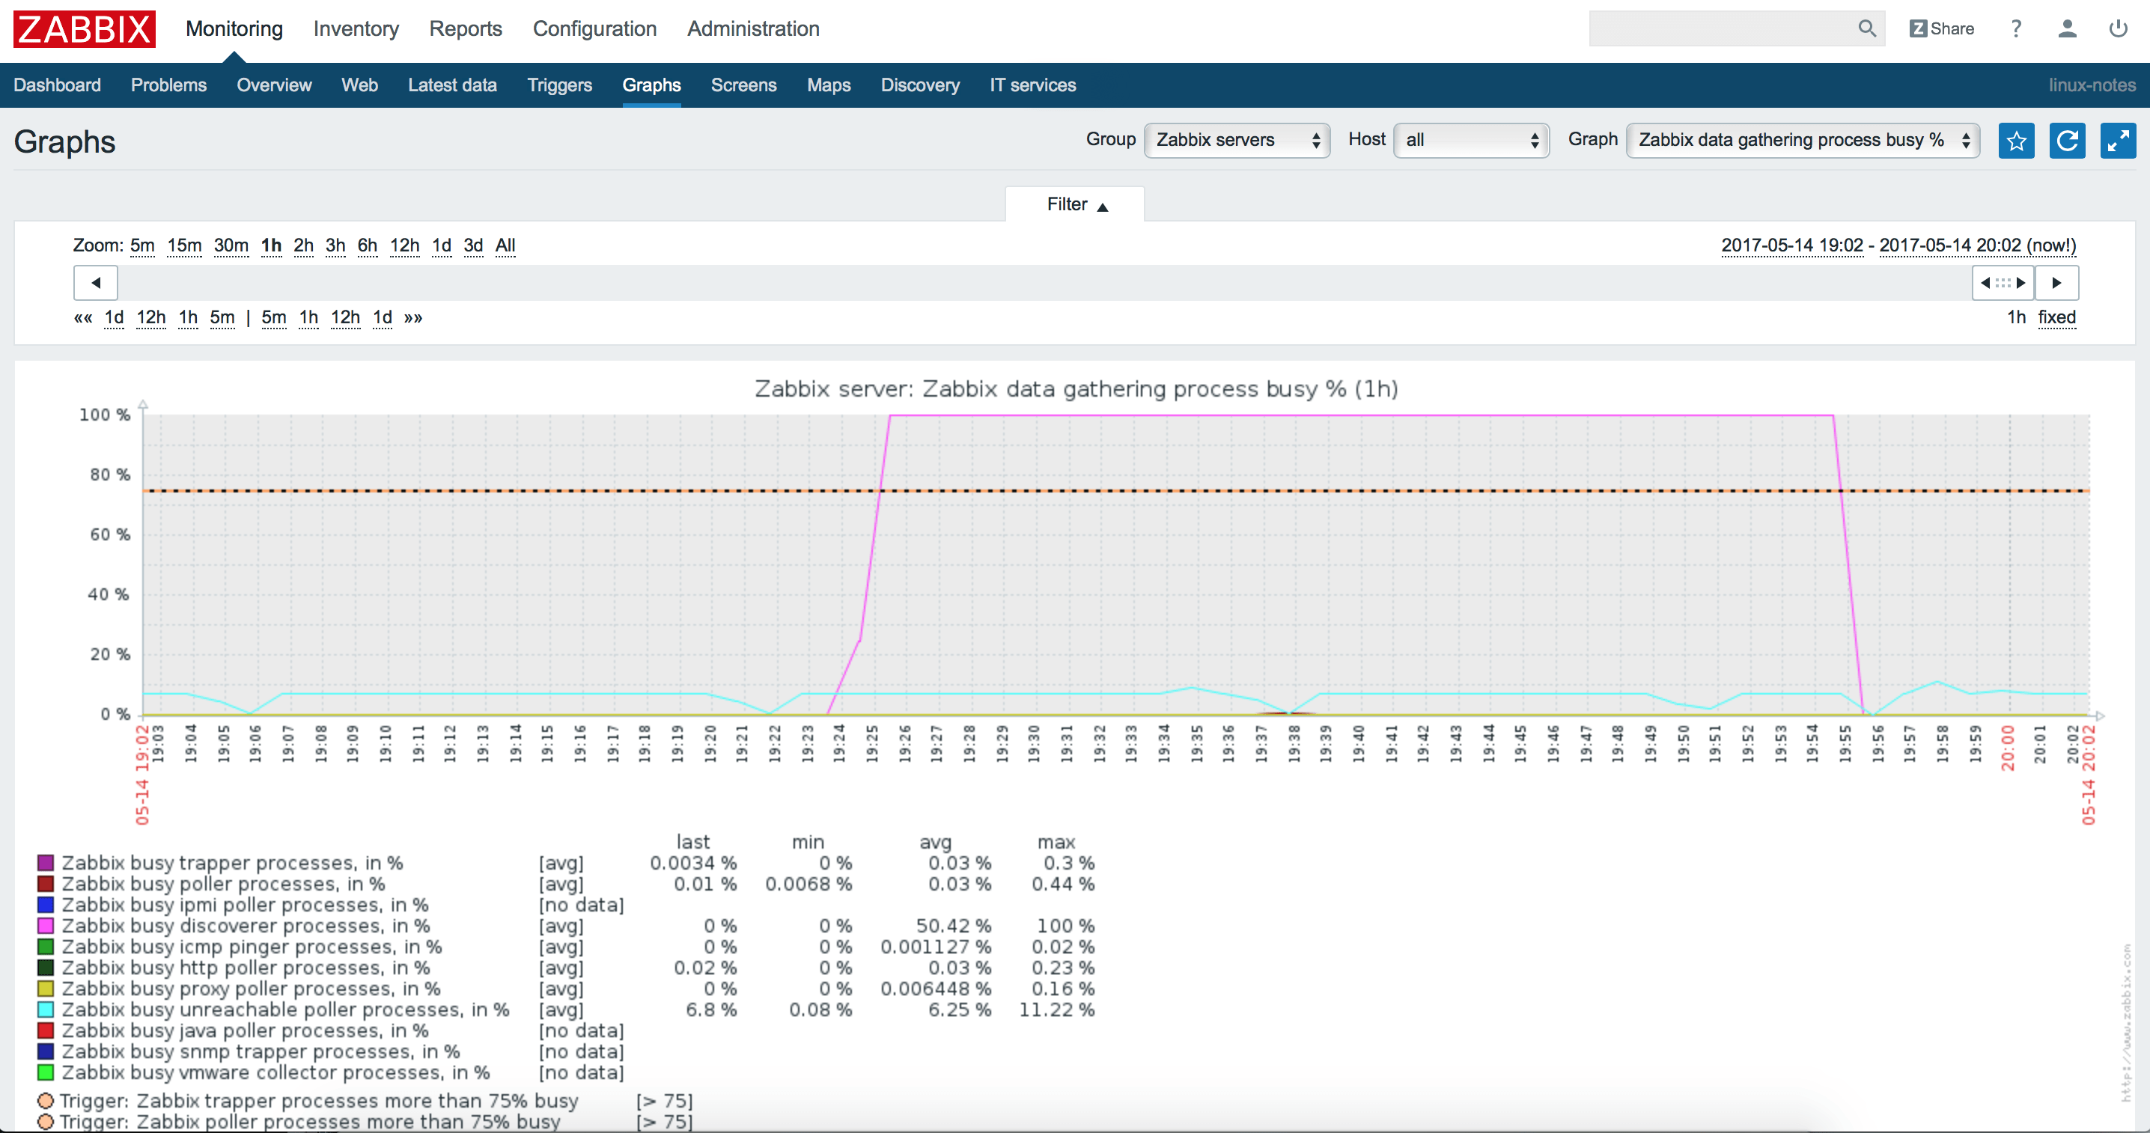Screen dimensions: 2150x1133
Task: Select the Graphs tab
Action: [x=652, y=85]
